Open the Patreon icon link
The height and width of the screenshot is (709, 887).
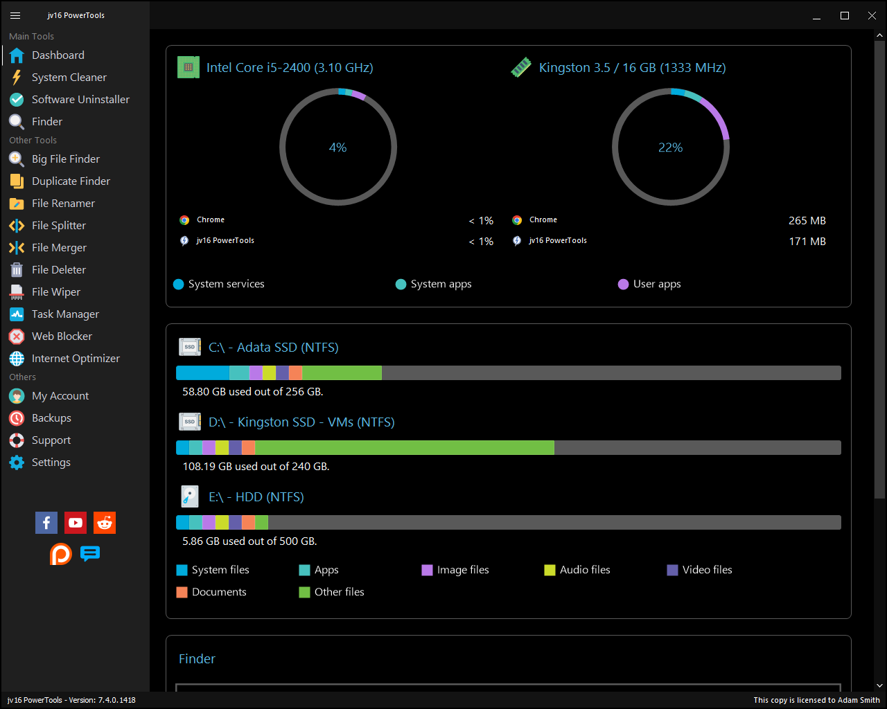pyautogui.click(x=61, y=554)
